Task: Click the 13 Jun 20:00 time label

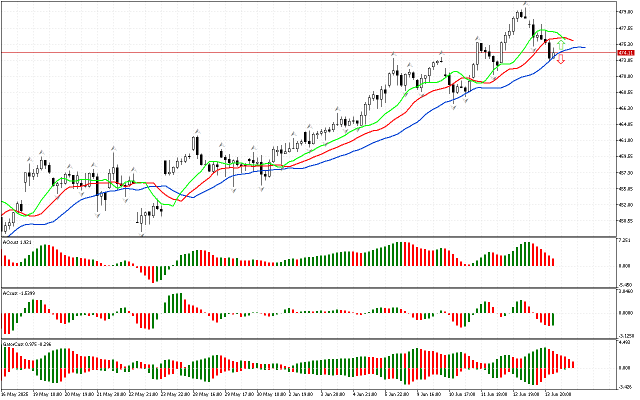Action: click(558, 394)
